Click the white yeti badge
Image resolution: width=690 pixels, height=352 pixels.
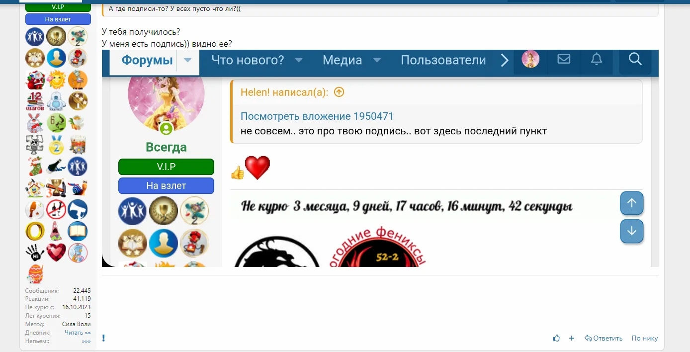pyautogui.click(x=56, y=101)
